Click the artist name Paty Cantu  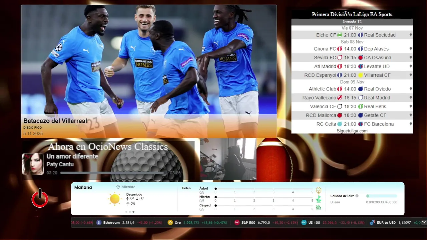pos(60,164)
